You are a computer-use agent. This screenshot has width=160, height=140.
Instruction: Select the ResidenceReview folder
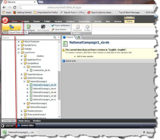33,111
